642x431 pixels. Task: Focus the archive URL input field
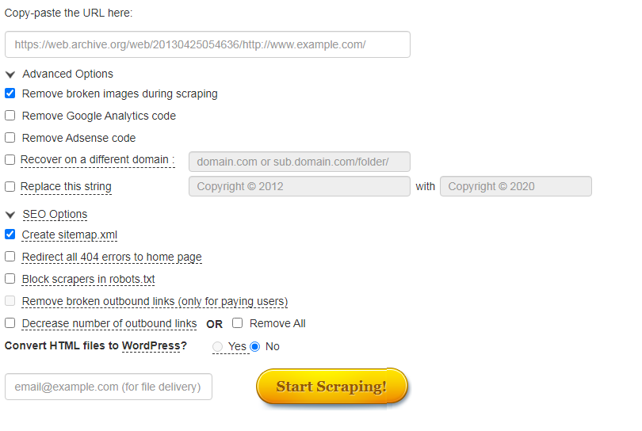208,44
